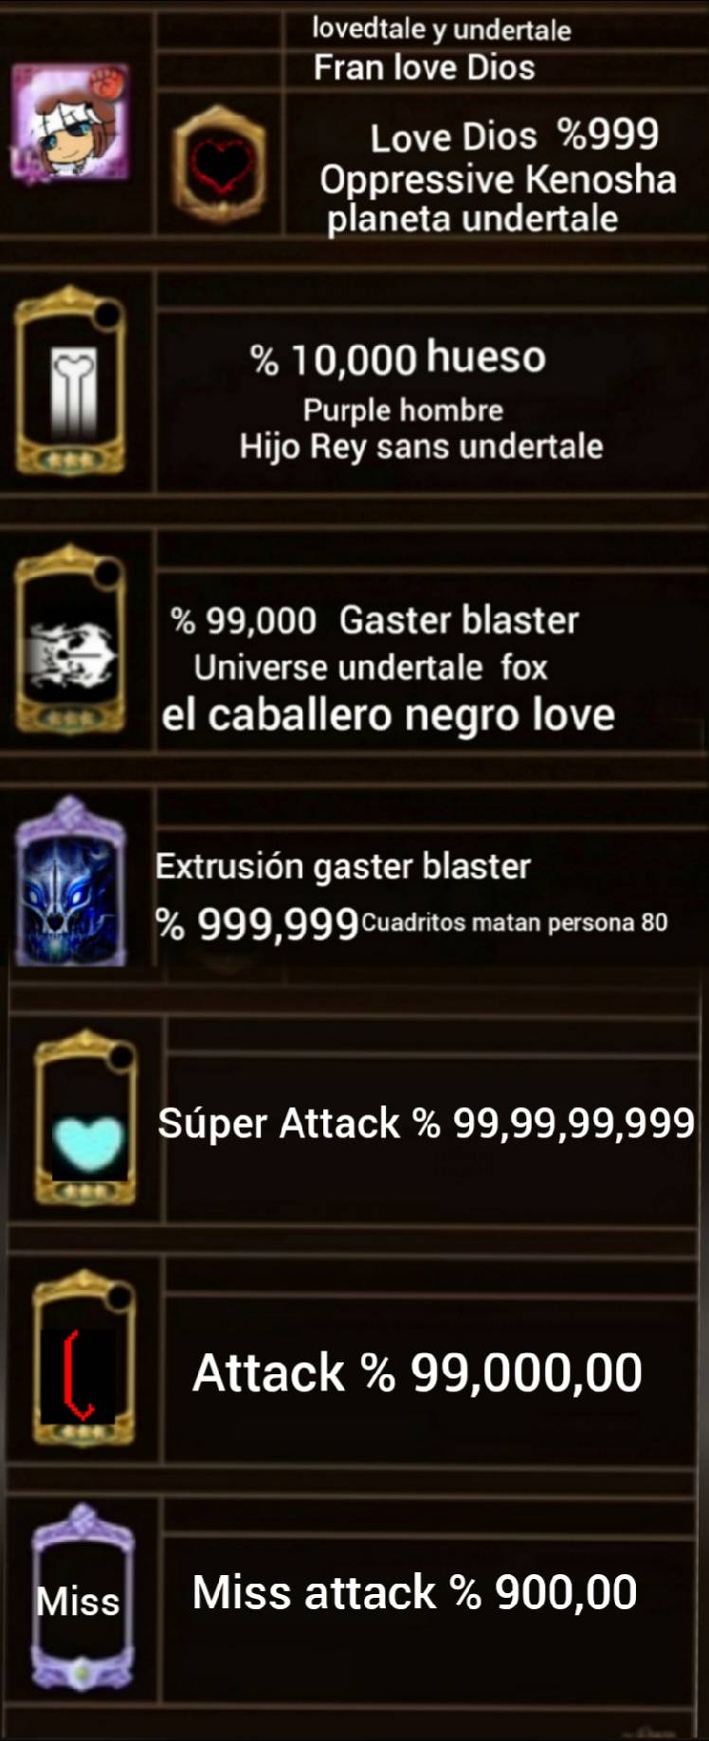This screenshot has height=1741, width=709.
Task: Tap the el caballero negro love text
Action: click(388, 715)
